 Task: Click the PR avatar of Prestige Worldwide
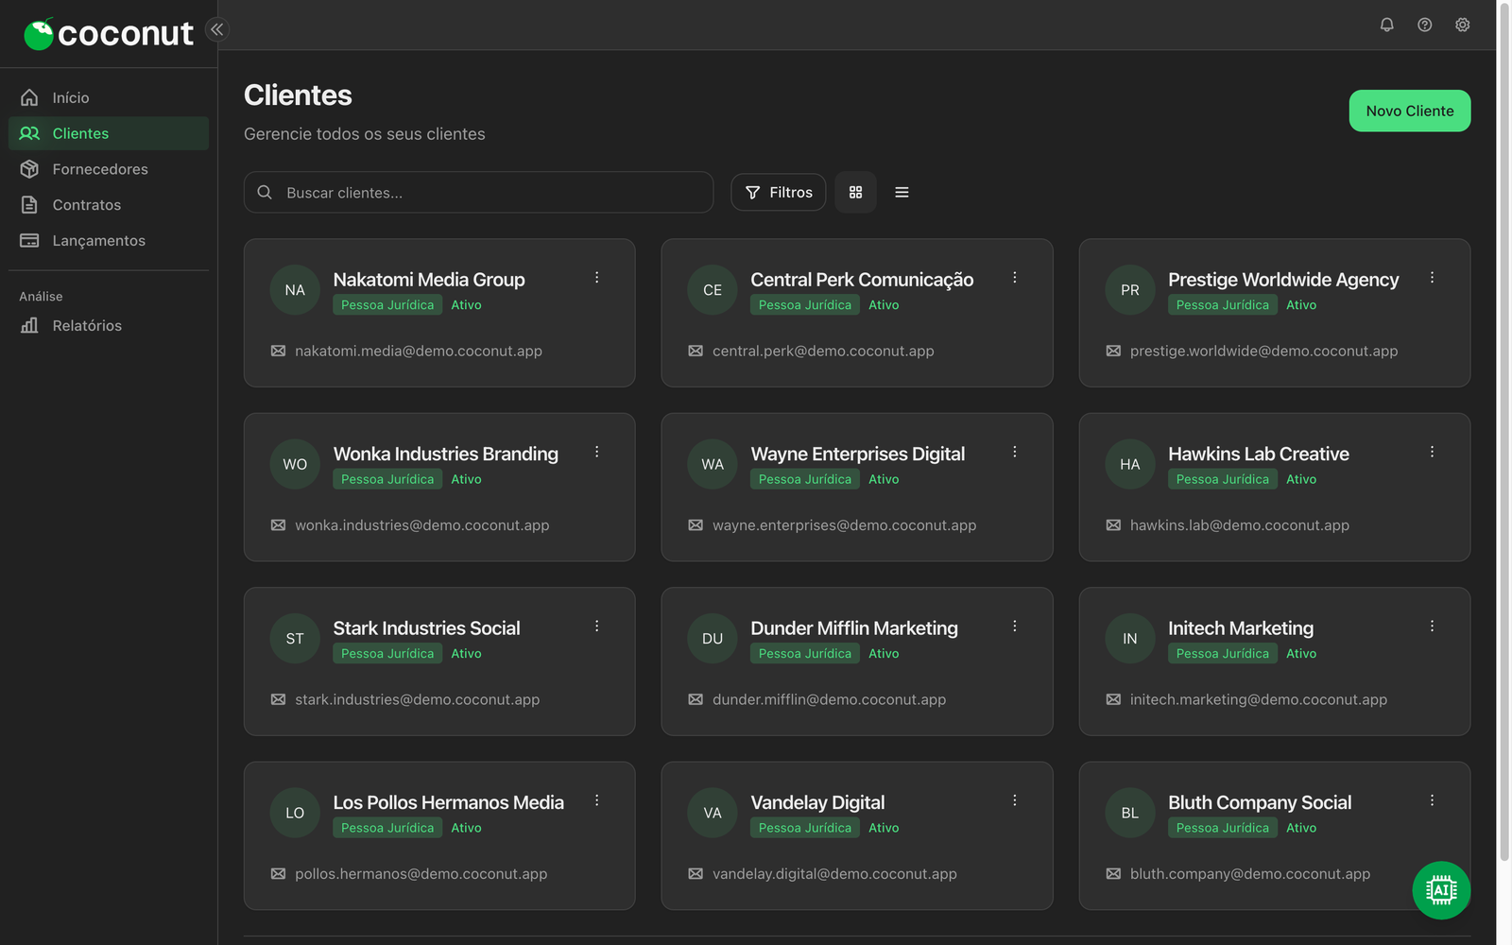point(1130,290)
